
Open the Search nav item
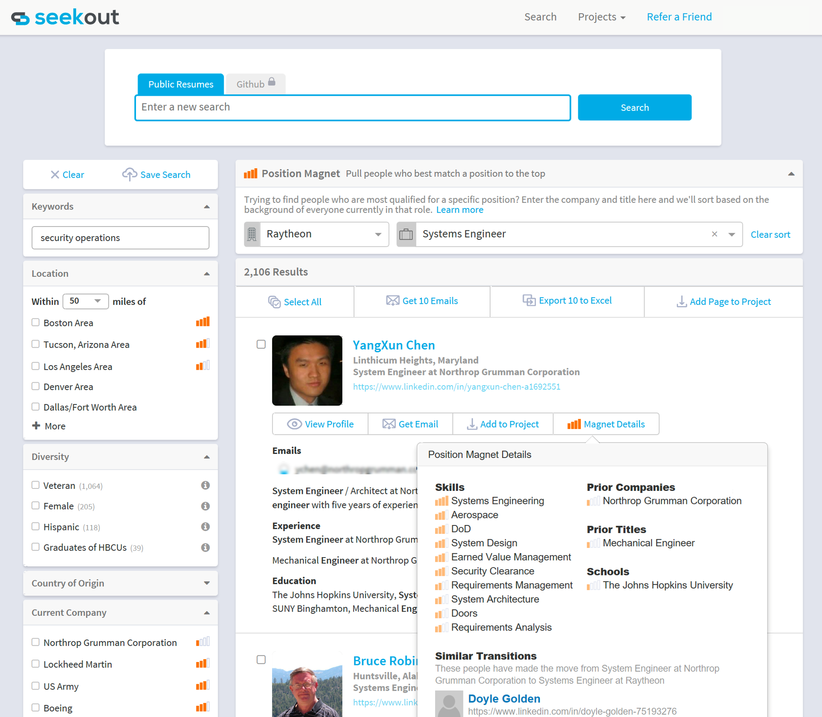[x=540, y=17]
